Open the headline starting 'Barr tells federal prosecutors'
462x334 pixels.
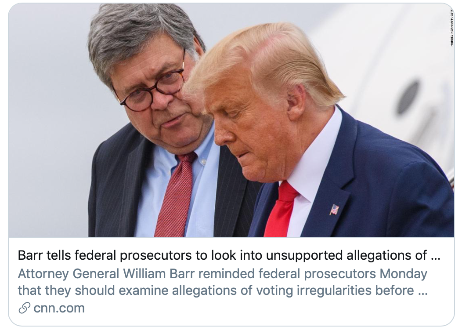point(229,255)
